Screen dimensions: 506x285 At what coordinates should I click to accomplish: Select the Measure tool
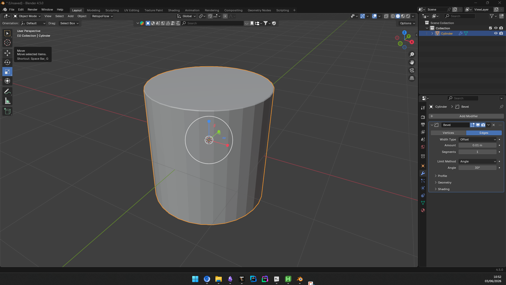pos(7,101)
